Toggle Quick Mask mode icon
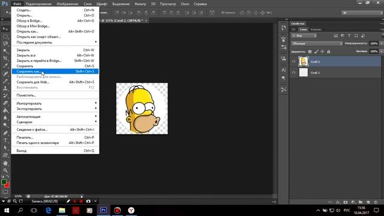The height and width of the screenshot is (216, 384). (5, 192)
